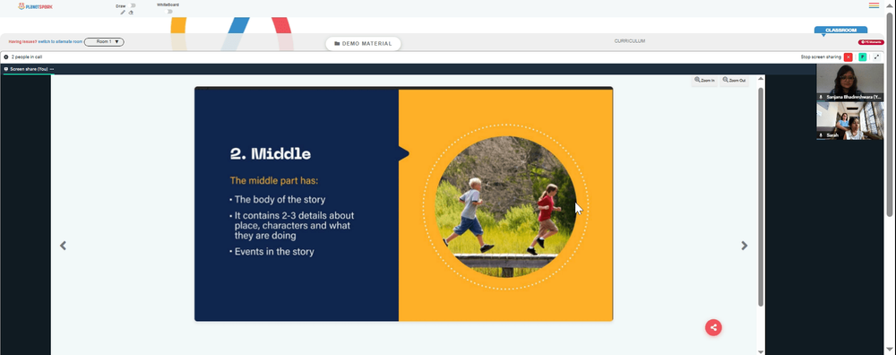896x355 pixels.
Task: Click the slide viewer scroll-up arrow
Action: point(761,78)
